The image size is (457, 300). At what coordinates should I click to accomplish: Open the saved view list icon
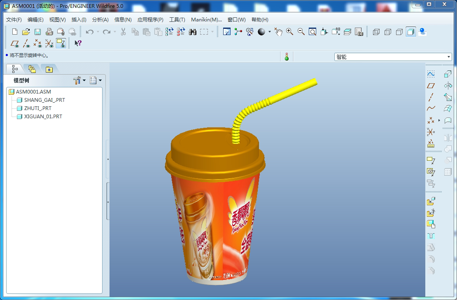(x=336, y=31)
